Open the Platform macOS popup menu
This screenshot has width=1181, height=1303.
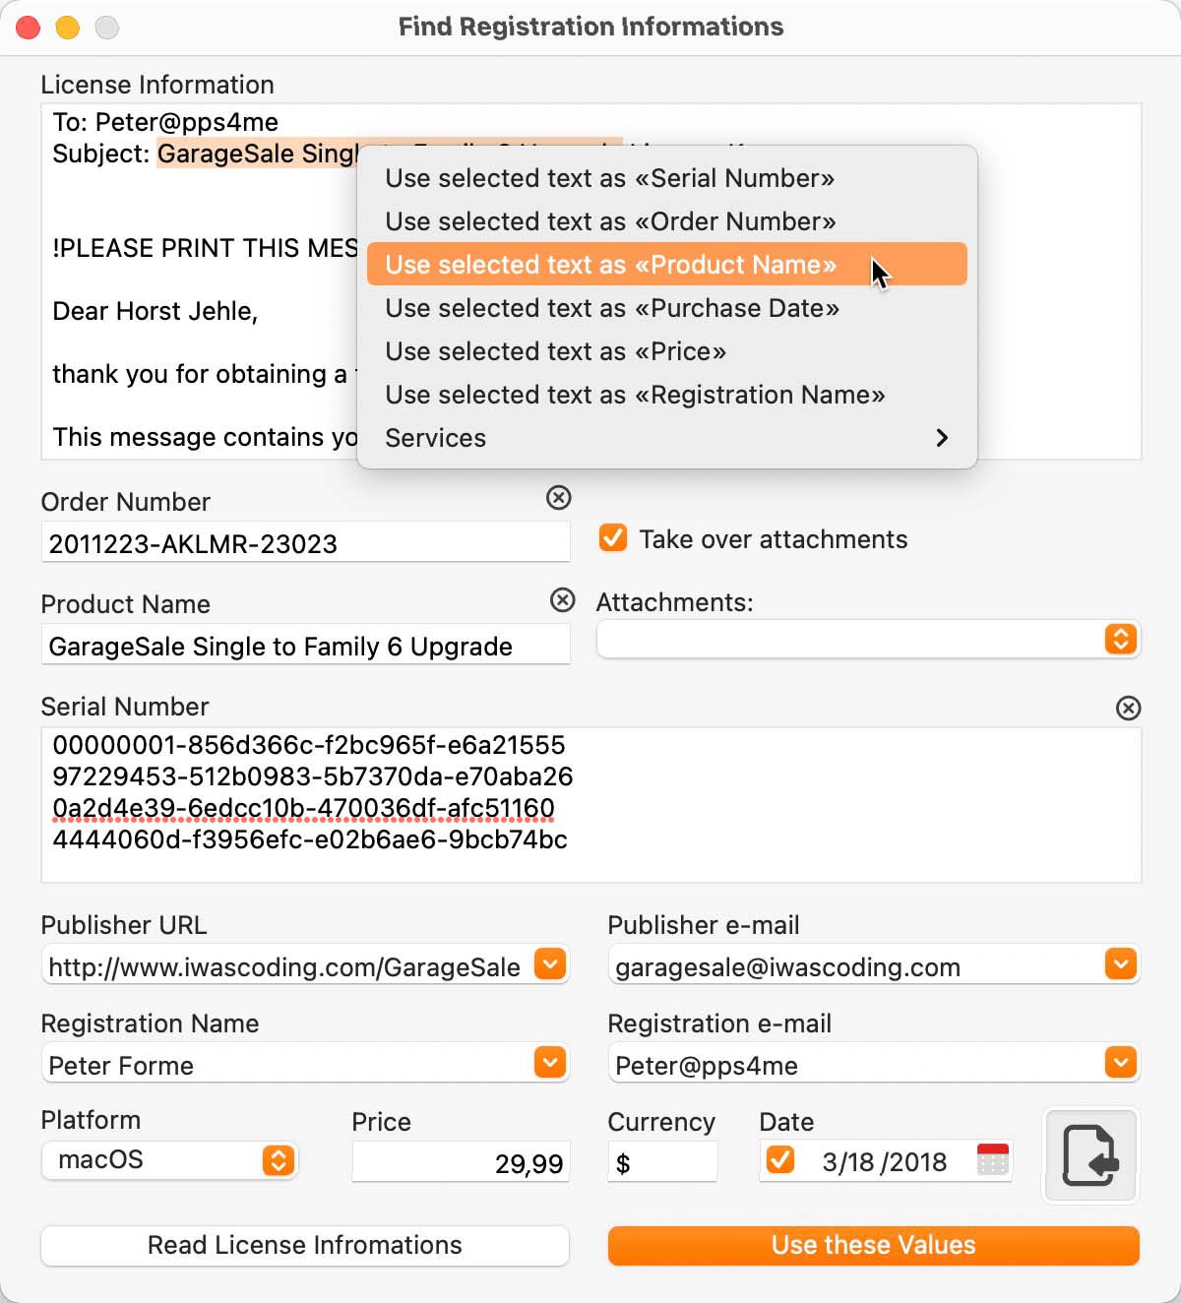[169, 1160]
